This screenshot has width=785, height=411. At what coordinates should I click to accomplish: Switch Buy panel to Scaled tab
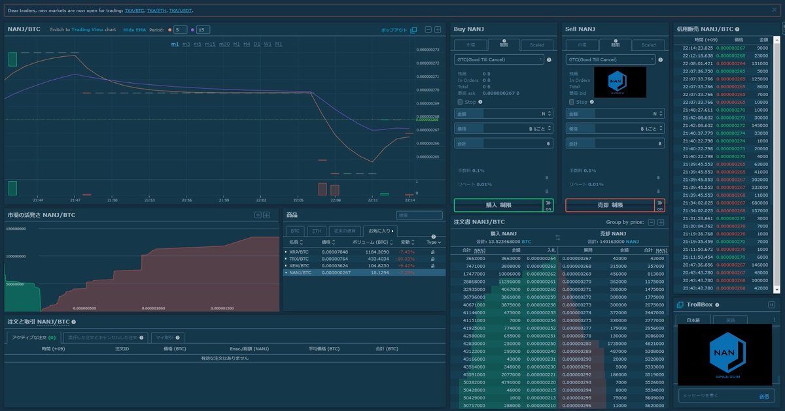(x=537, y=45)
